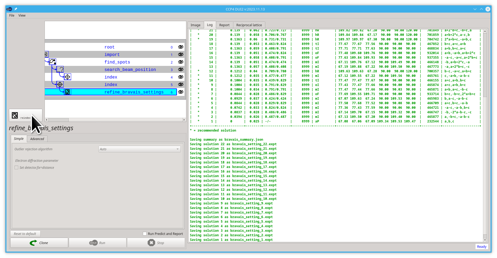Image resolution: width=497 pixels, height=258 pixels.
Task: Click 'bravais_setting_1.expt' log line
Action: (x=231, y=240)
